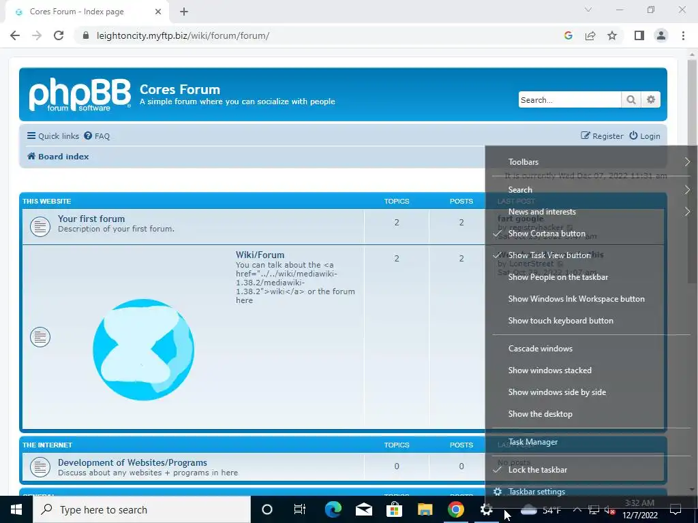Click the Wiki/Forum globe image

pyautogui.click(x=143, y=349)
